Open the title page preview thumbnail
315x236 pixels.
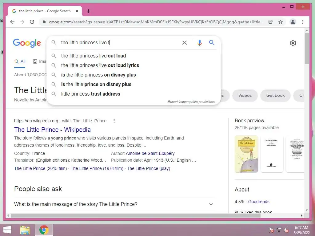272,154
